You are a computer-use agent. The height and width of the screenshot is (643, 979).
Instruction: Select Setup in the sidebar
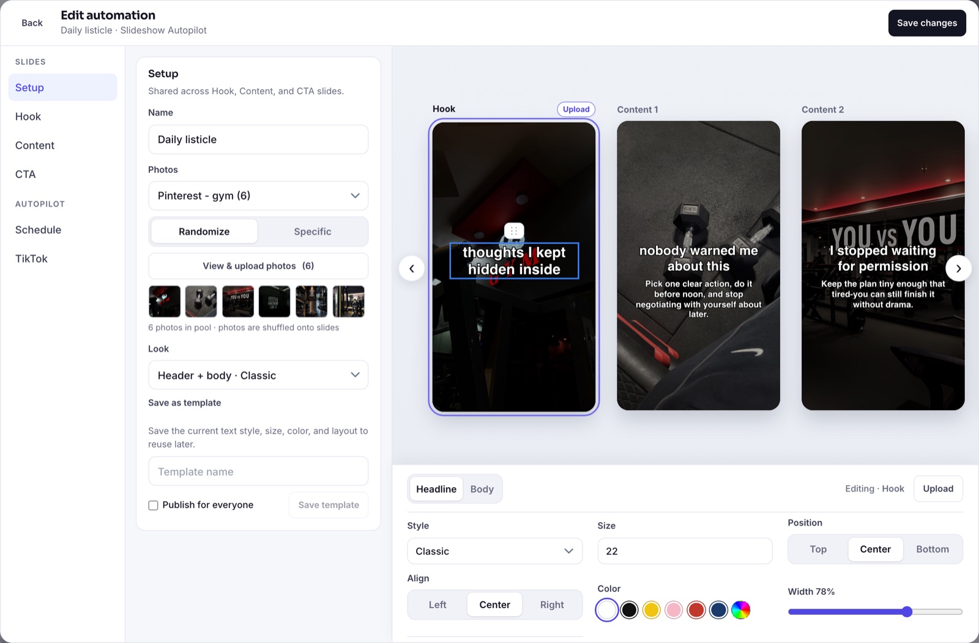pyautogui.click(x=62, y=87)
